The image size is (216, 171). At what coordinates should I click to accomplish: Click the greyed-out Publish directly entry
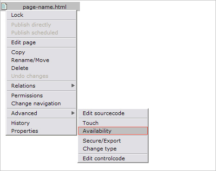click(41, 25)
